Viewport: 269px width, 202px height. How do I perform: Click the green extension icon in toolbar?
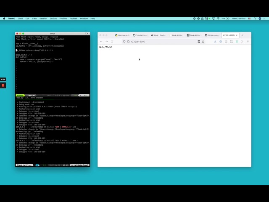pyautogui.click(x=237, y=42)
